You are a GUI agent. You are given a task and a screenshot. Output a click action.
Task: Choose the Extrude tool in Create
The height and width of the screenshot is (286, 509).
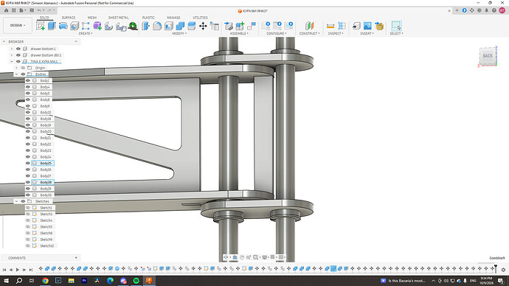tap(52, 26)
